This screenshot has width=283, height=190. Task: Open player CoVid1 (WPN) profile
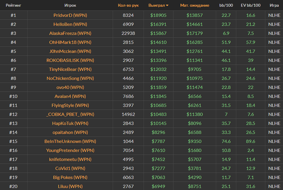pyautogui.click(x=70, y=168)
